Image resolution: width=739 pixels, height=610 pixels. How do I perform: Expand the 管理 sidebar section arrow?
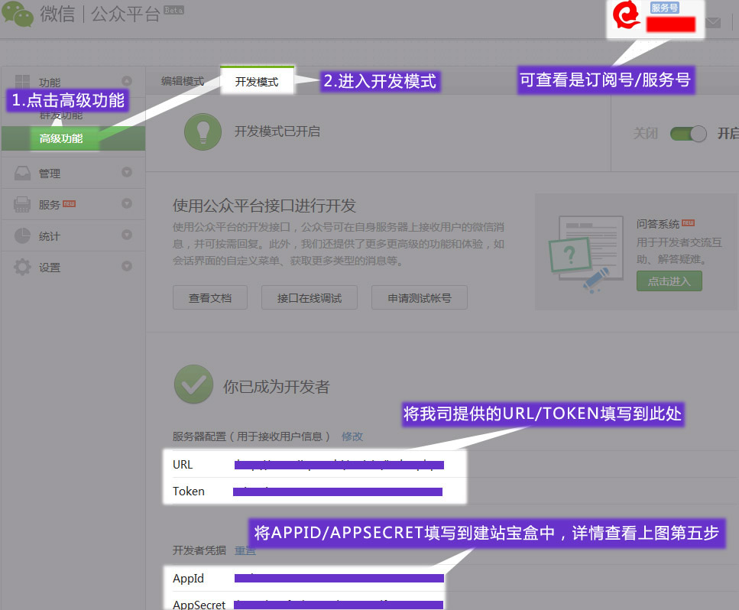click(127, 173)
